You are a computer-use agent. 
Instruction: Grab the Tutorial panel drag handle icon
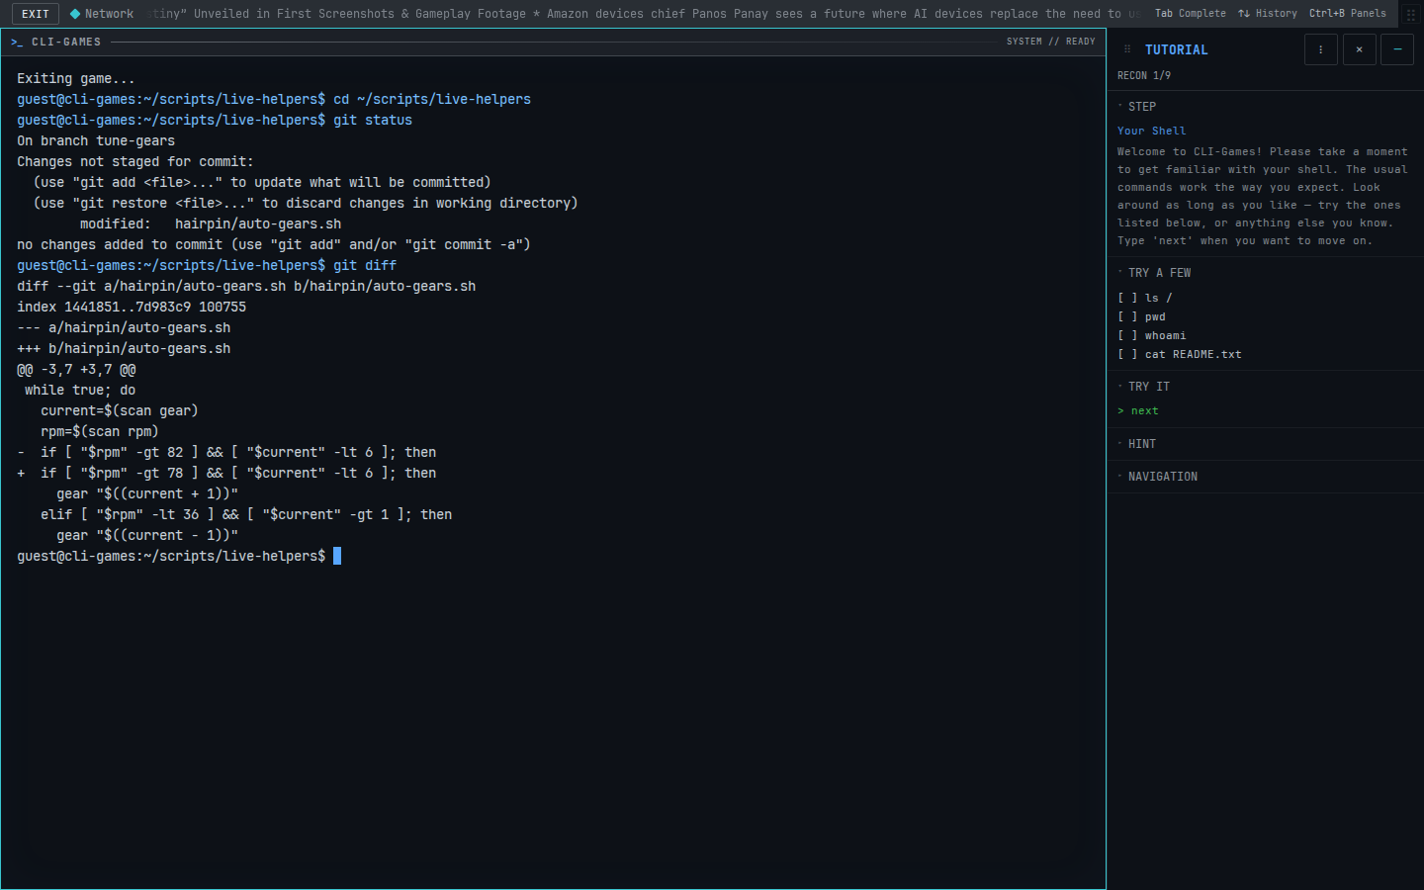pos(1127,49)
